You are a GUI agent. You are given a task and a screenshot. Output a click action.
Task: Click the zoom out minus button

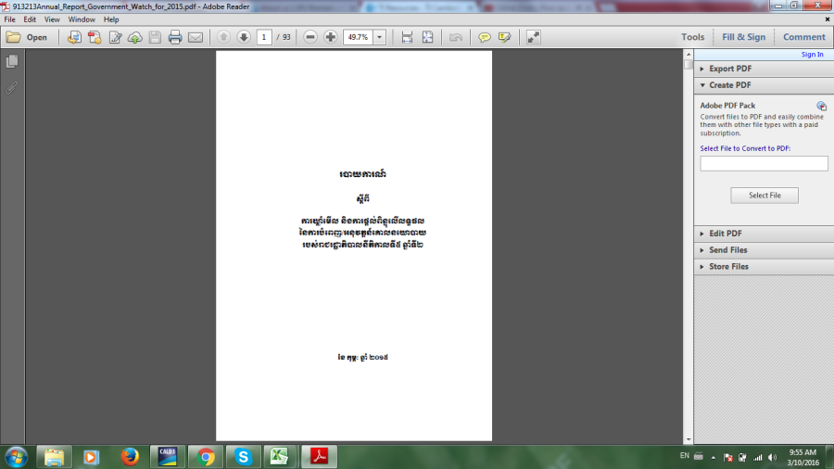click(x=310, y=37)
